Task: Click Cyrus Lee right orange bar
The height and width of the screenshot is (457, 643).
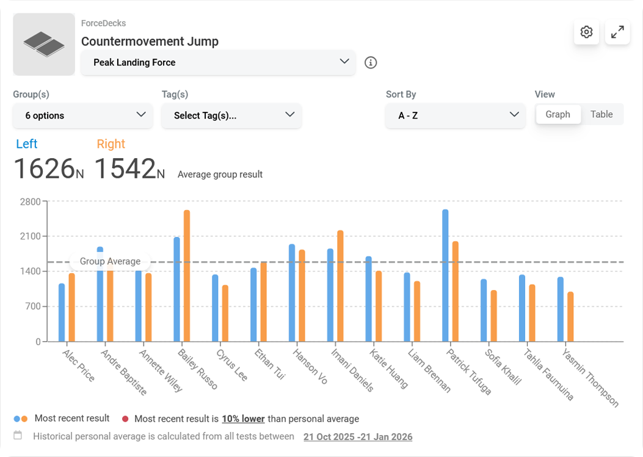Action: point(225,313)
